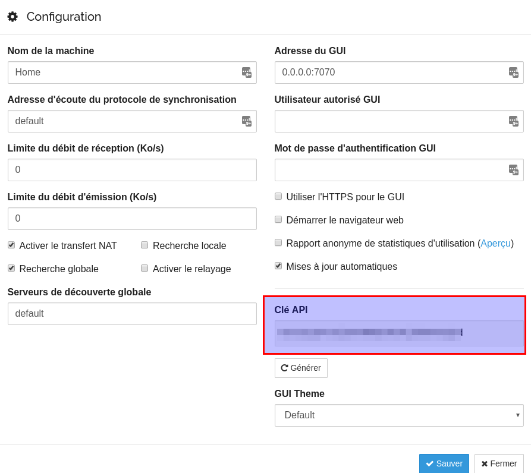Viewport: 531px width, 473px height.
Task: Uncheck Recherche globale option
Action: coord(11,269)
